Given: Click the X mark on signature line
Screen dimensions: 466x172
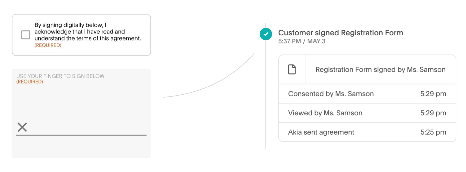Looking at the screenshot, I should (x=22, y=127).
